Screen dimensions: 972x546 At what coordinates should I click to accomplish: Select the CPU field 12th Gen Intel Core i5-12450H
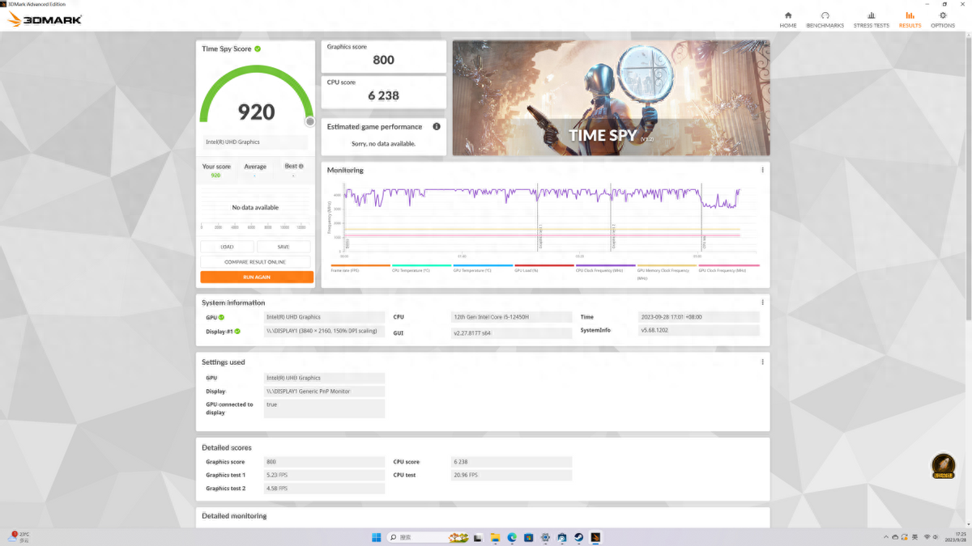click(511, 317)
